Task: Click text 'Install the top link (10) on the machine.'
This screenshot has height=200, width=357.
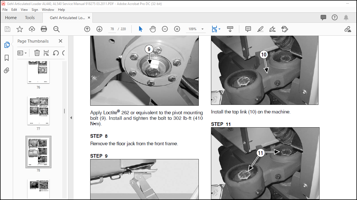Action: click(251, 112)
